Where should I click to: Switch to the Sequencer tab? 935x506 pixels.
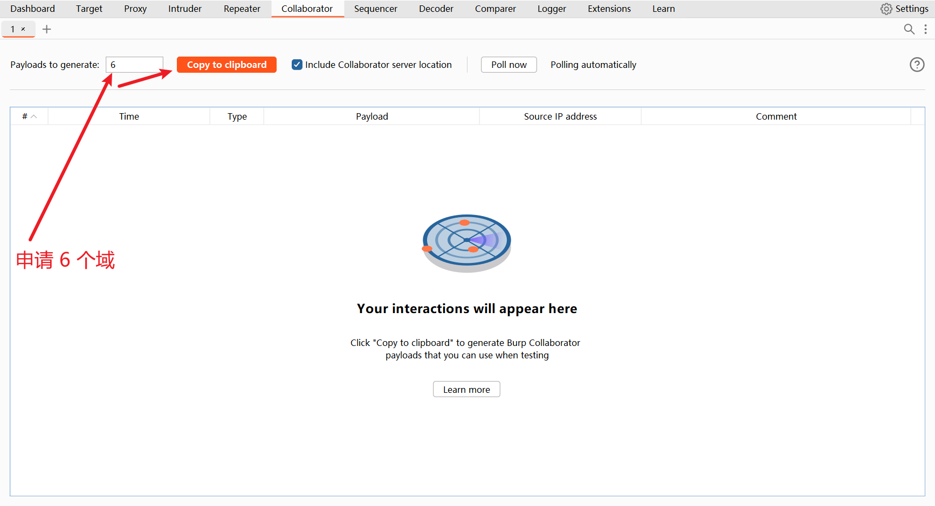[x=376, y=9]
